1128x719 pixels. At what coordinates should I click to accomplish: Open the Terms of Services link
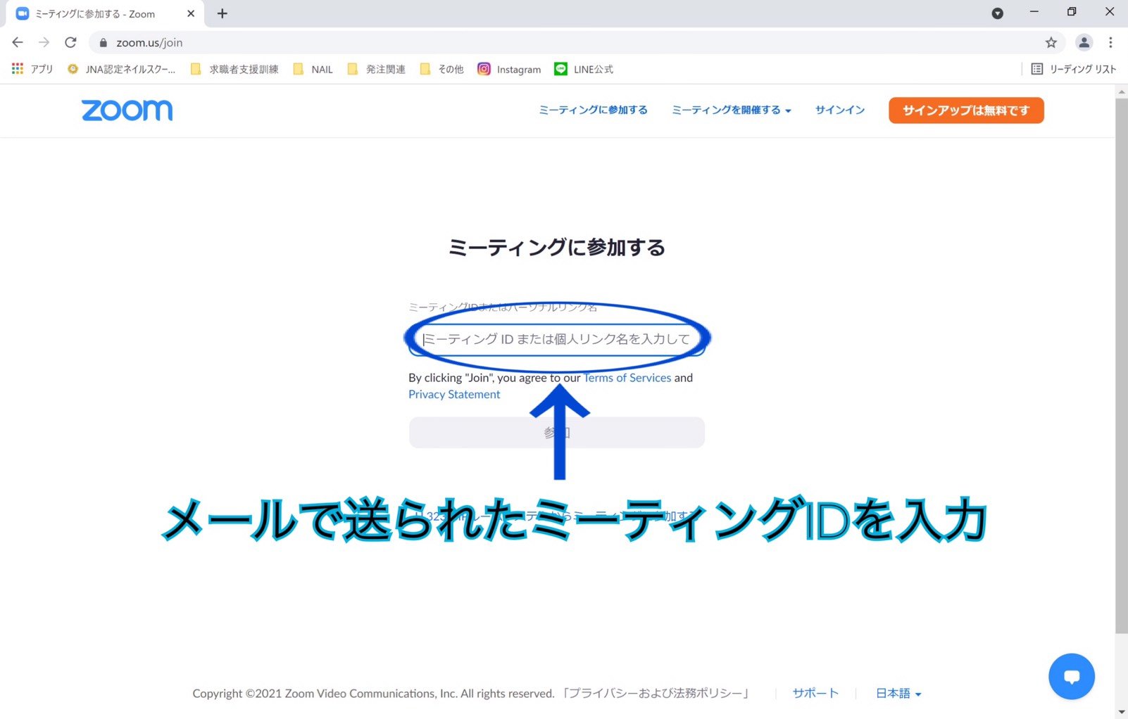pyautogui.click(x=627, y=378)
